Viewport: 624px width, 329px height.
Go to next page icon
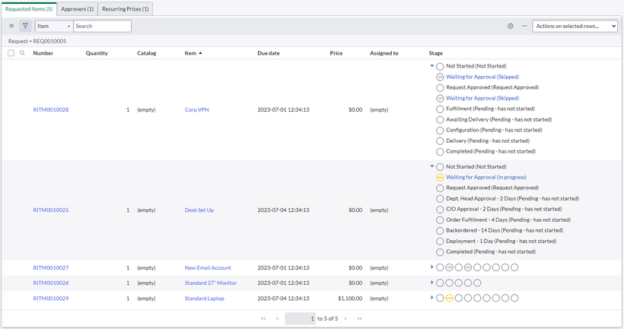(x=345, y=318)
